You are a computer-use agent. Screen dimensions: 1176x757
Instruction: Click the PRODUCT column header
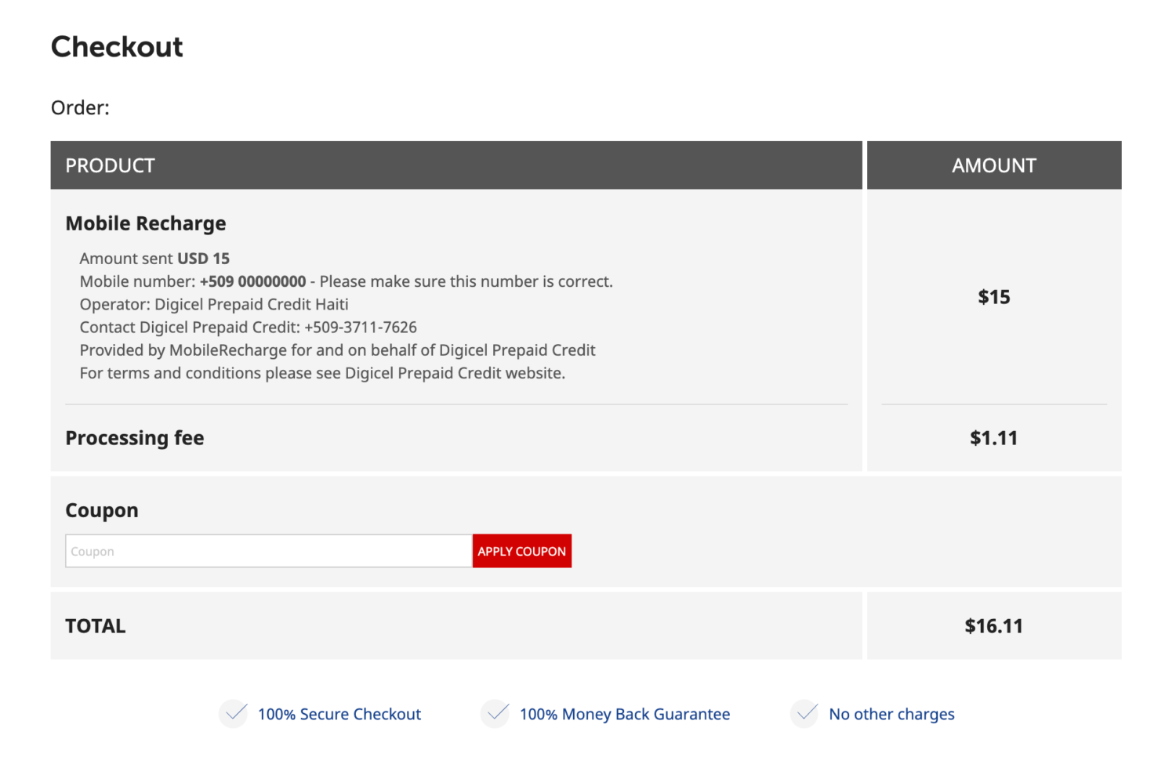coord(110,165)
